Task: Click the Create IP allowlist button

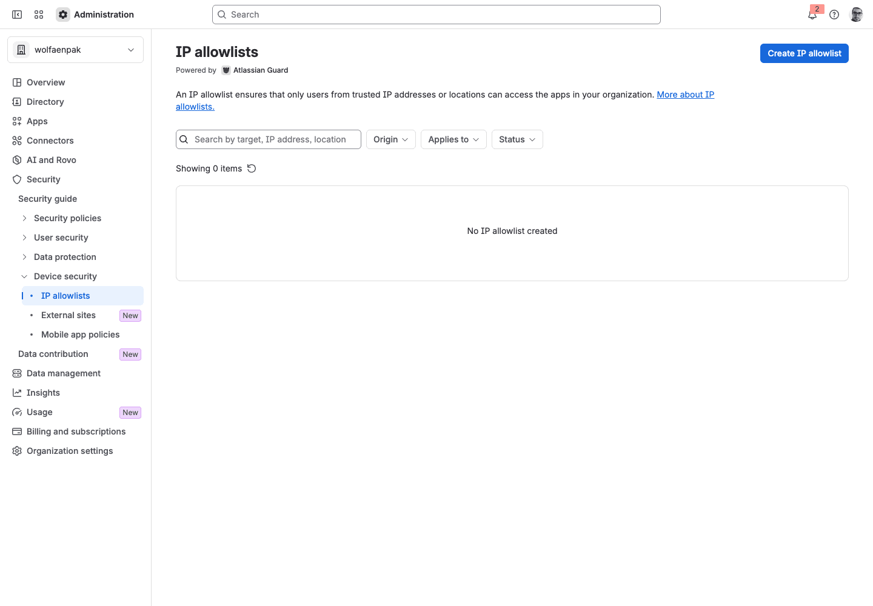Action: coord(804,53)
